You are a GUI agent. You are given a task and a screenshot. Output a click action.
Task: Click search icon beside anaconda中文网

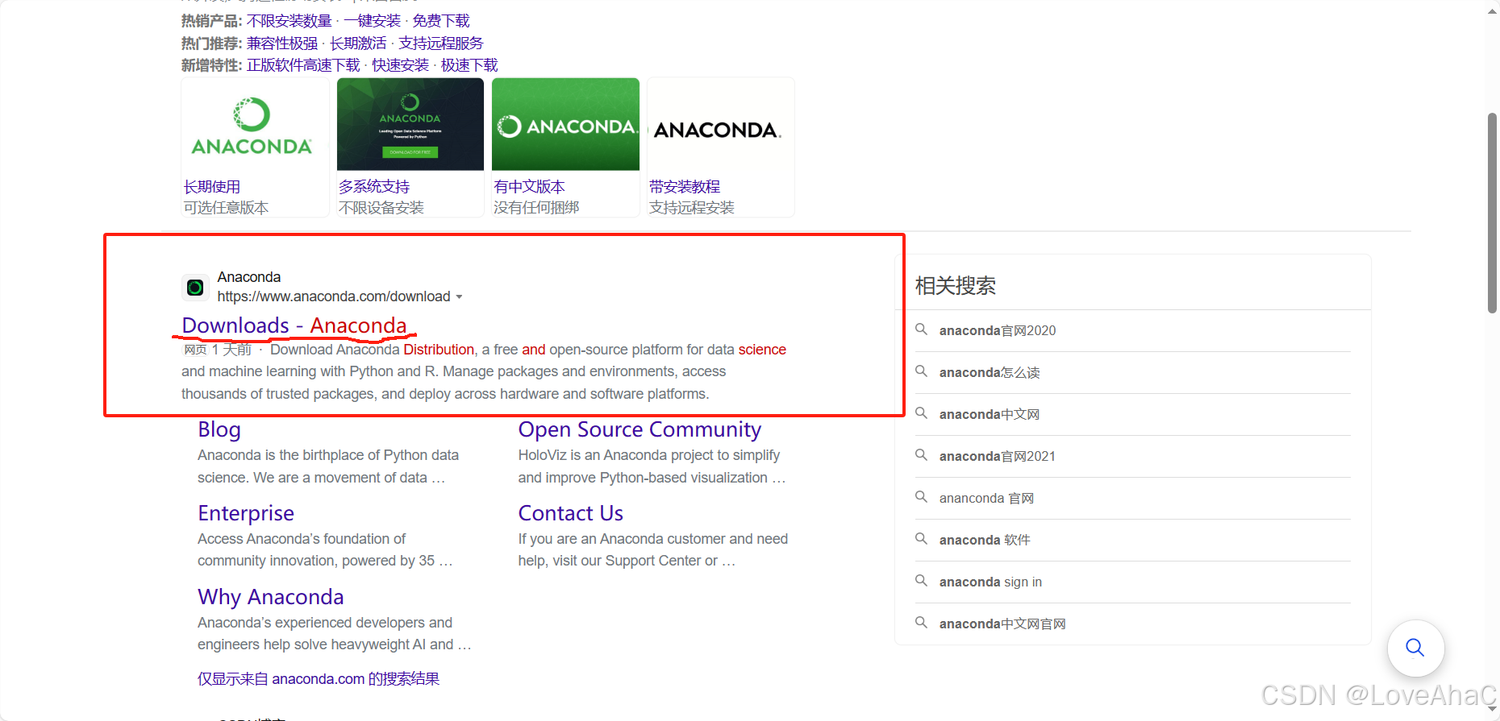coord(921,413)
